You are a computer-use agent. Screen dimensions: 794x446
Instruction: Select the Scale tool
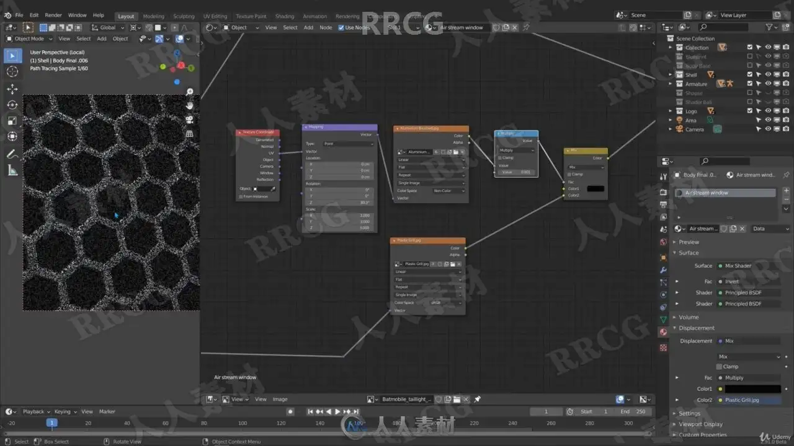pos(12,121)
